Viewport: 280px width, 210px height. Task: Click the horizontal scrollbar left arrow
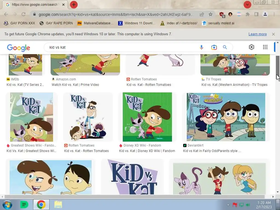click(2, 197)
